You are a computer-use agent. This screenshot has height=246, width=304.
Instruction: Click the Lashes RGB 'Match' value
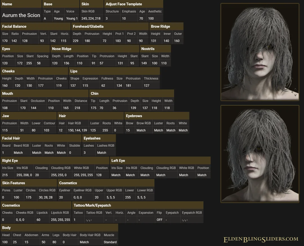(x=102, y=152)
